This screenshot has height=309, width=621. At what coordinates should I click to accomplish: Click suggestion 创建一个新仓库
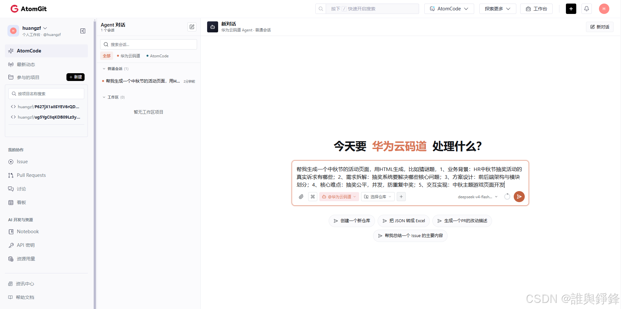[352, 221]
